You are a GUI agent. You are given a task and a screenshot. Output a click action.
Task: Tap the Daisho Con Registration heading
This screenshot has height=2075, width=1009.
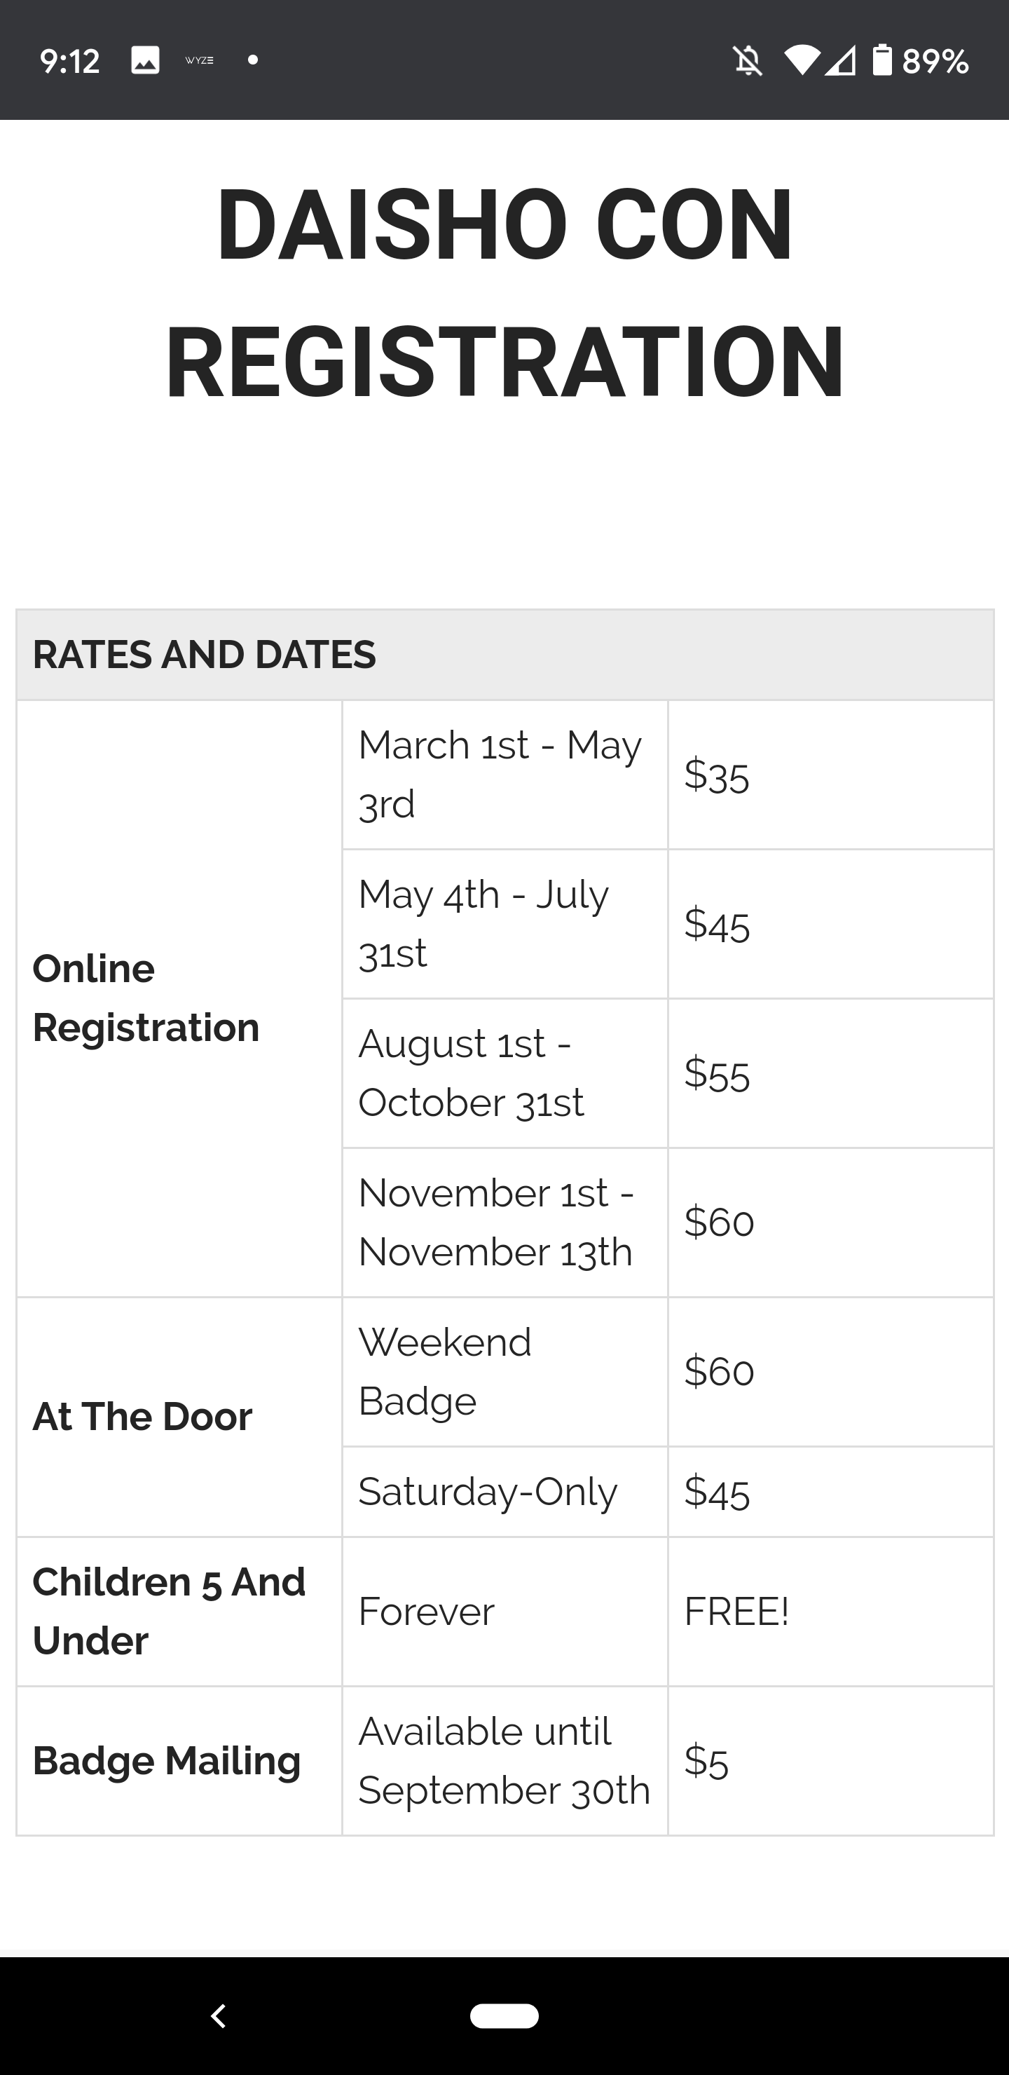(x=505, y=292)
